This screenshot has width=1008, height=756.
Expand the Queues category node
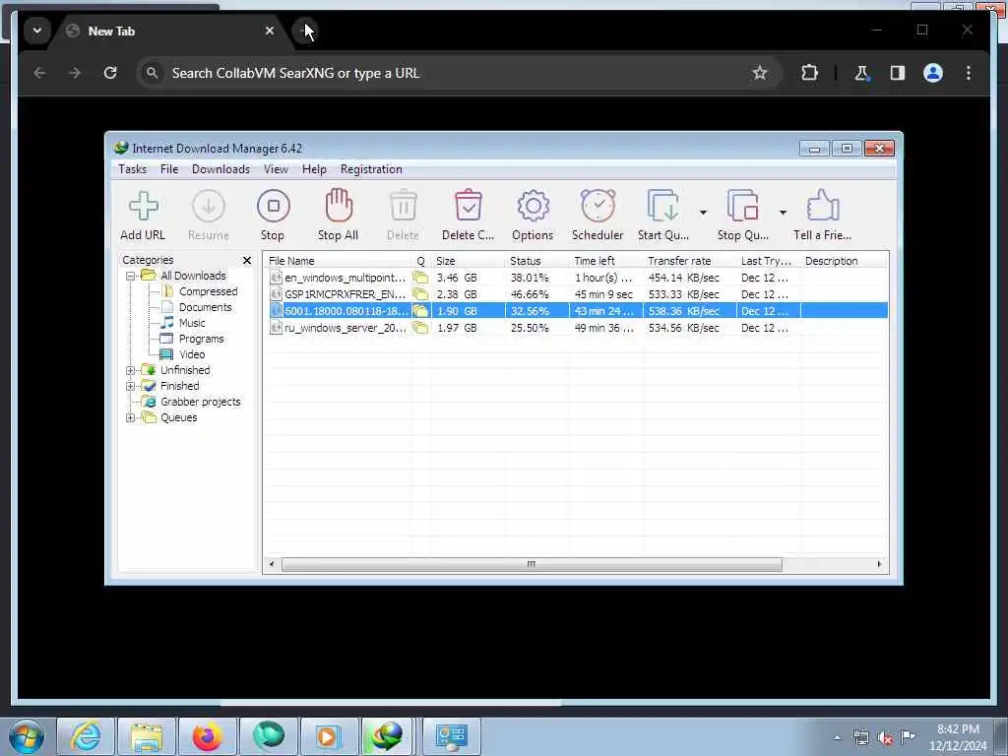131,417
